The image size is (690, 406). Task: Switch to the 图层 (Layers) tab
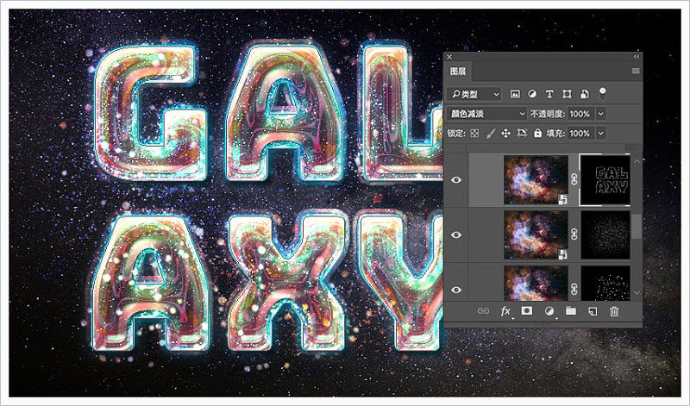click(x=458, y=71)
